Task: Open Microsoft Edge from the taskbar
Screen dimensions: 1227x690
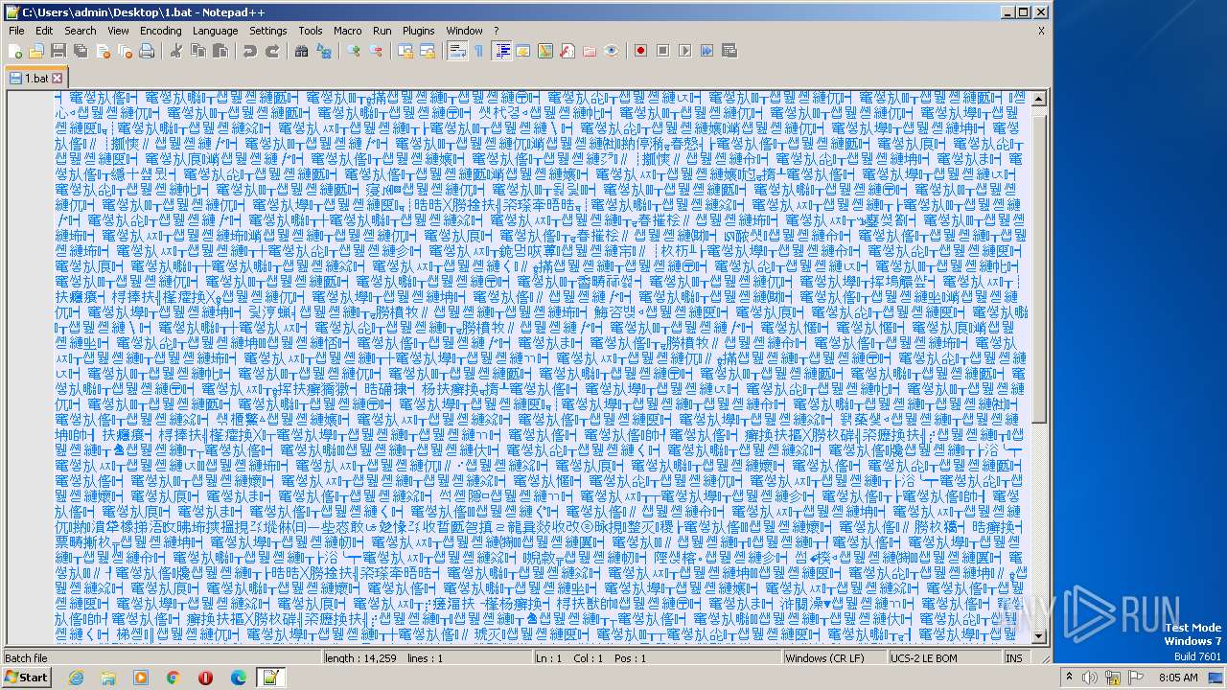Action: click(x=239, y=678)
